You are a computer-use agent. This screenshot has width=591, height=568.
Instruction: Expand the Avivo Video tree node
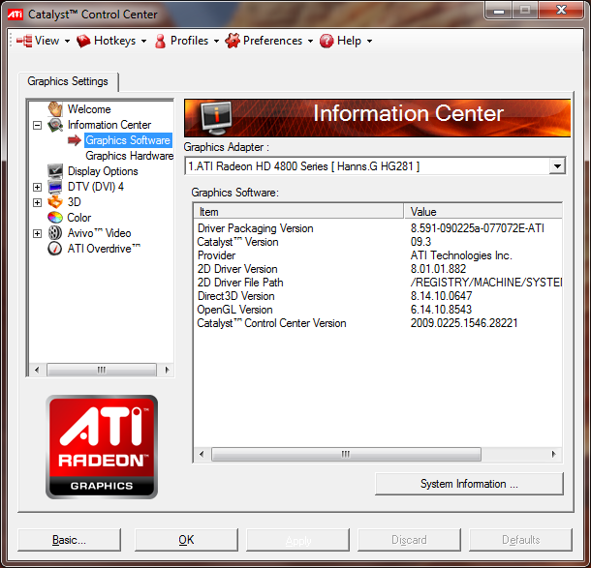pos(37,233)
